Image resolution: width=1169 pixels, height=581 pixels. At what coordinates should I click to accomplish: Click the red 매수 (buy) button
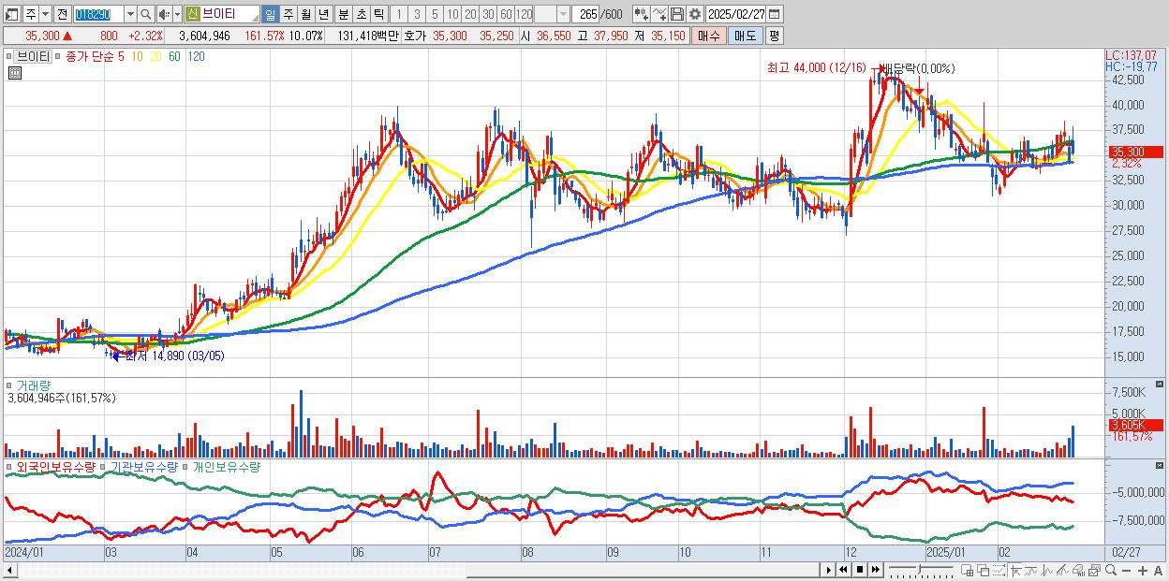(x=709, y=36)
